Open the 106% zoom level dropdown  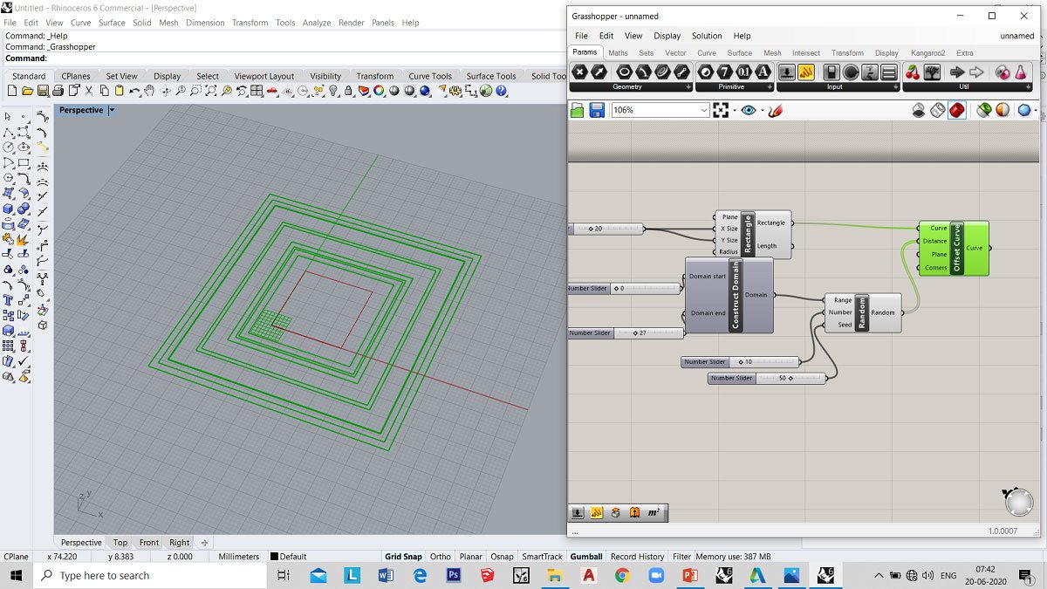pyautogui.click(x=704, y=110)
